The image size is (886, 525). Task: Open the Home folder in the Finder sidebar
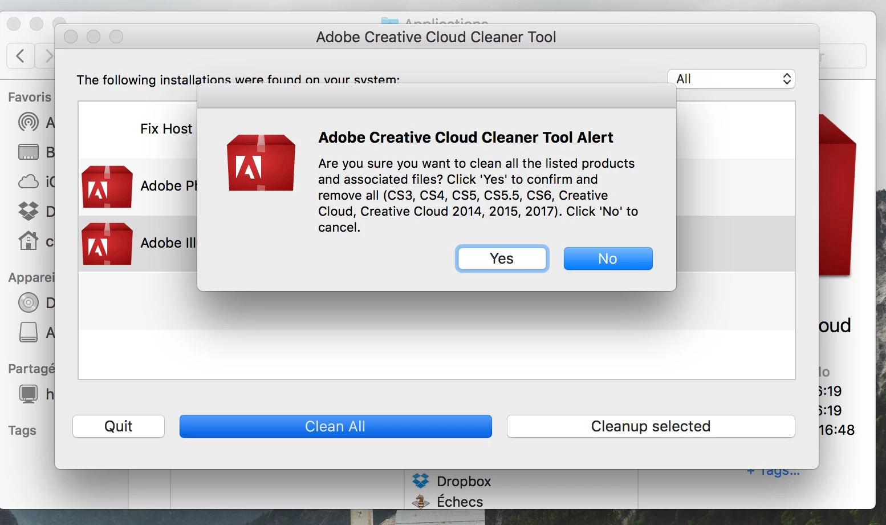[29, 241]
